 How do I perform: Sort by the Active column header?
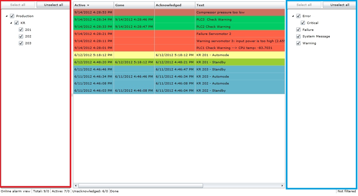tap(80, 5)
